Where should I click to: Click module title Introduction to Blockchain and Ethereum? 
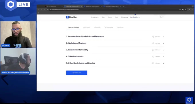pyautogui.click(x=85, y=37)
